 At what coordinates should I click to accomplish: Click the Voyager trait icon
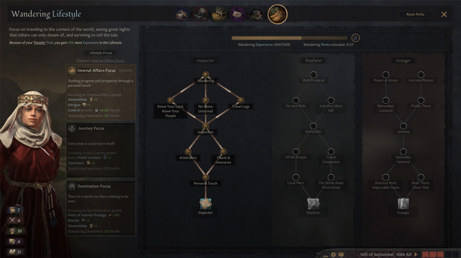click(x=403, y=203)
